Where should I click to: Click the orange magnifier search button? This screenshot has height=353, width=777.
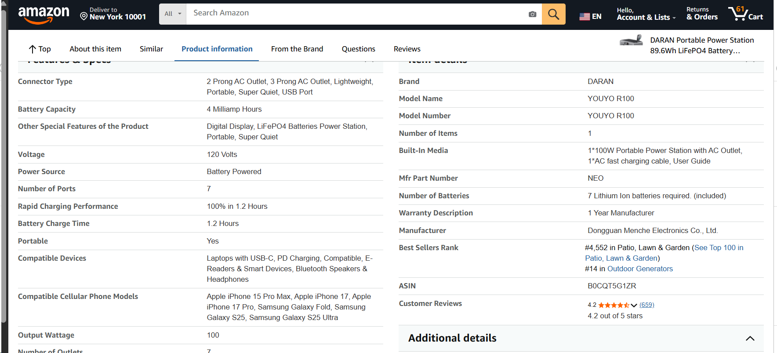click(553, 14)
